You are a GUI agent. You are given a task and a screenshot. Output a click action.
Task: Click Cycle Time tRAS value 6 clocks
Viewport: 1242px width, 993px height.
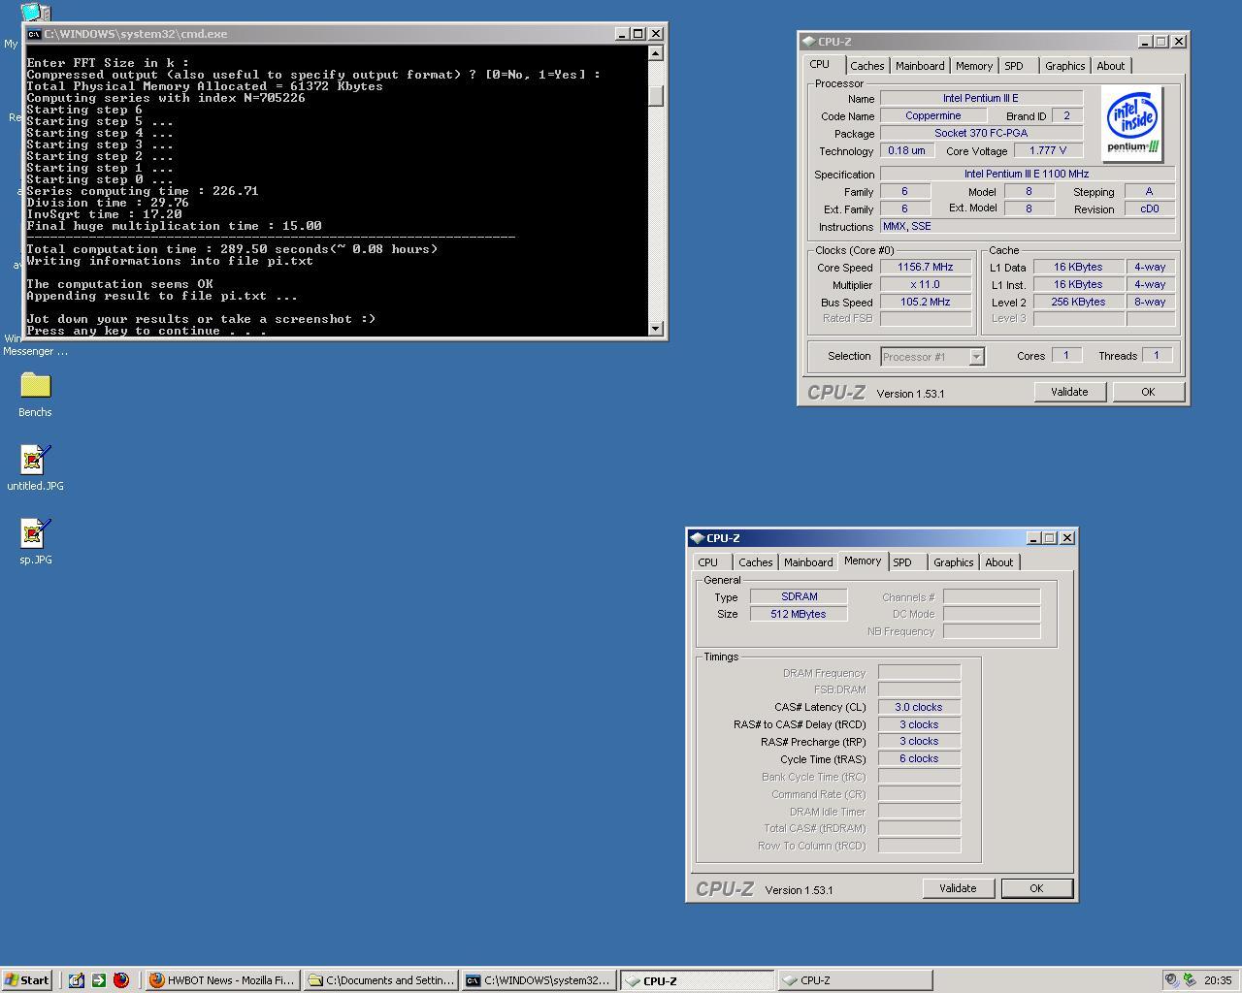click(x=919, y=758)
